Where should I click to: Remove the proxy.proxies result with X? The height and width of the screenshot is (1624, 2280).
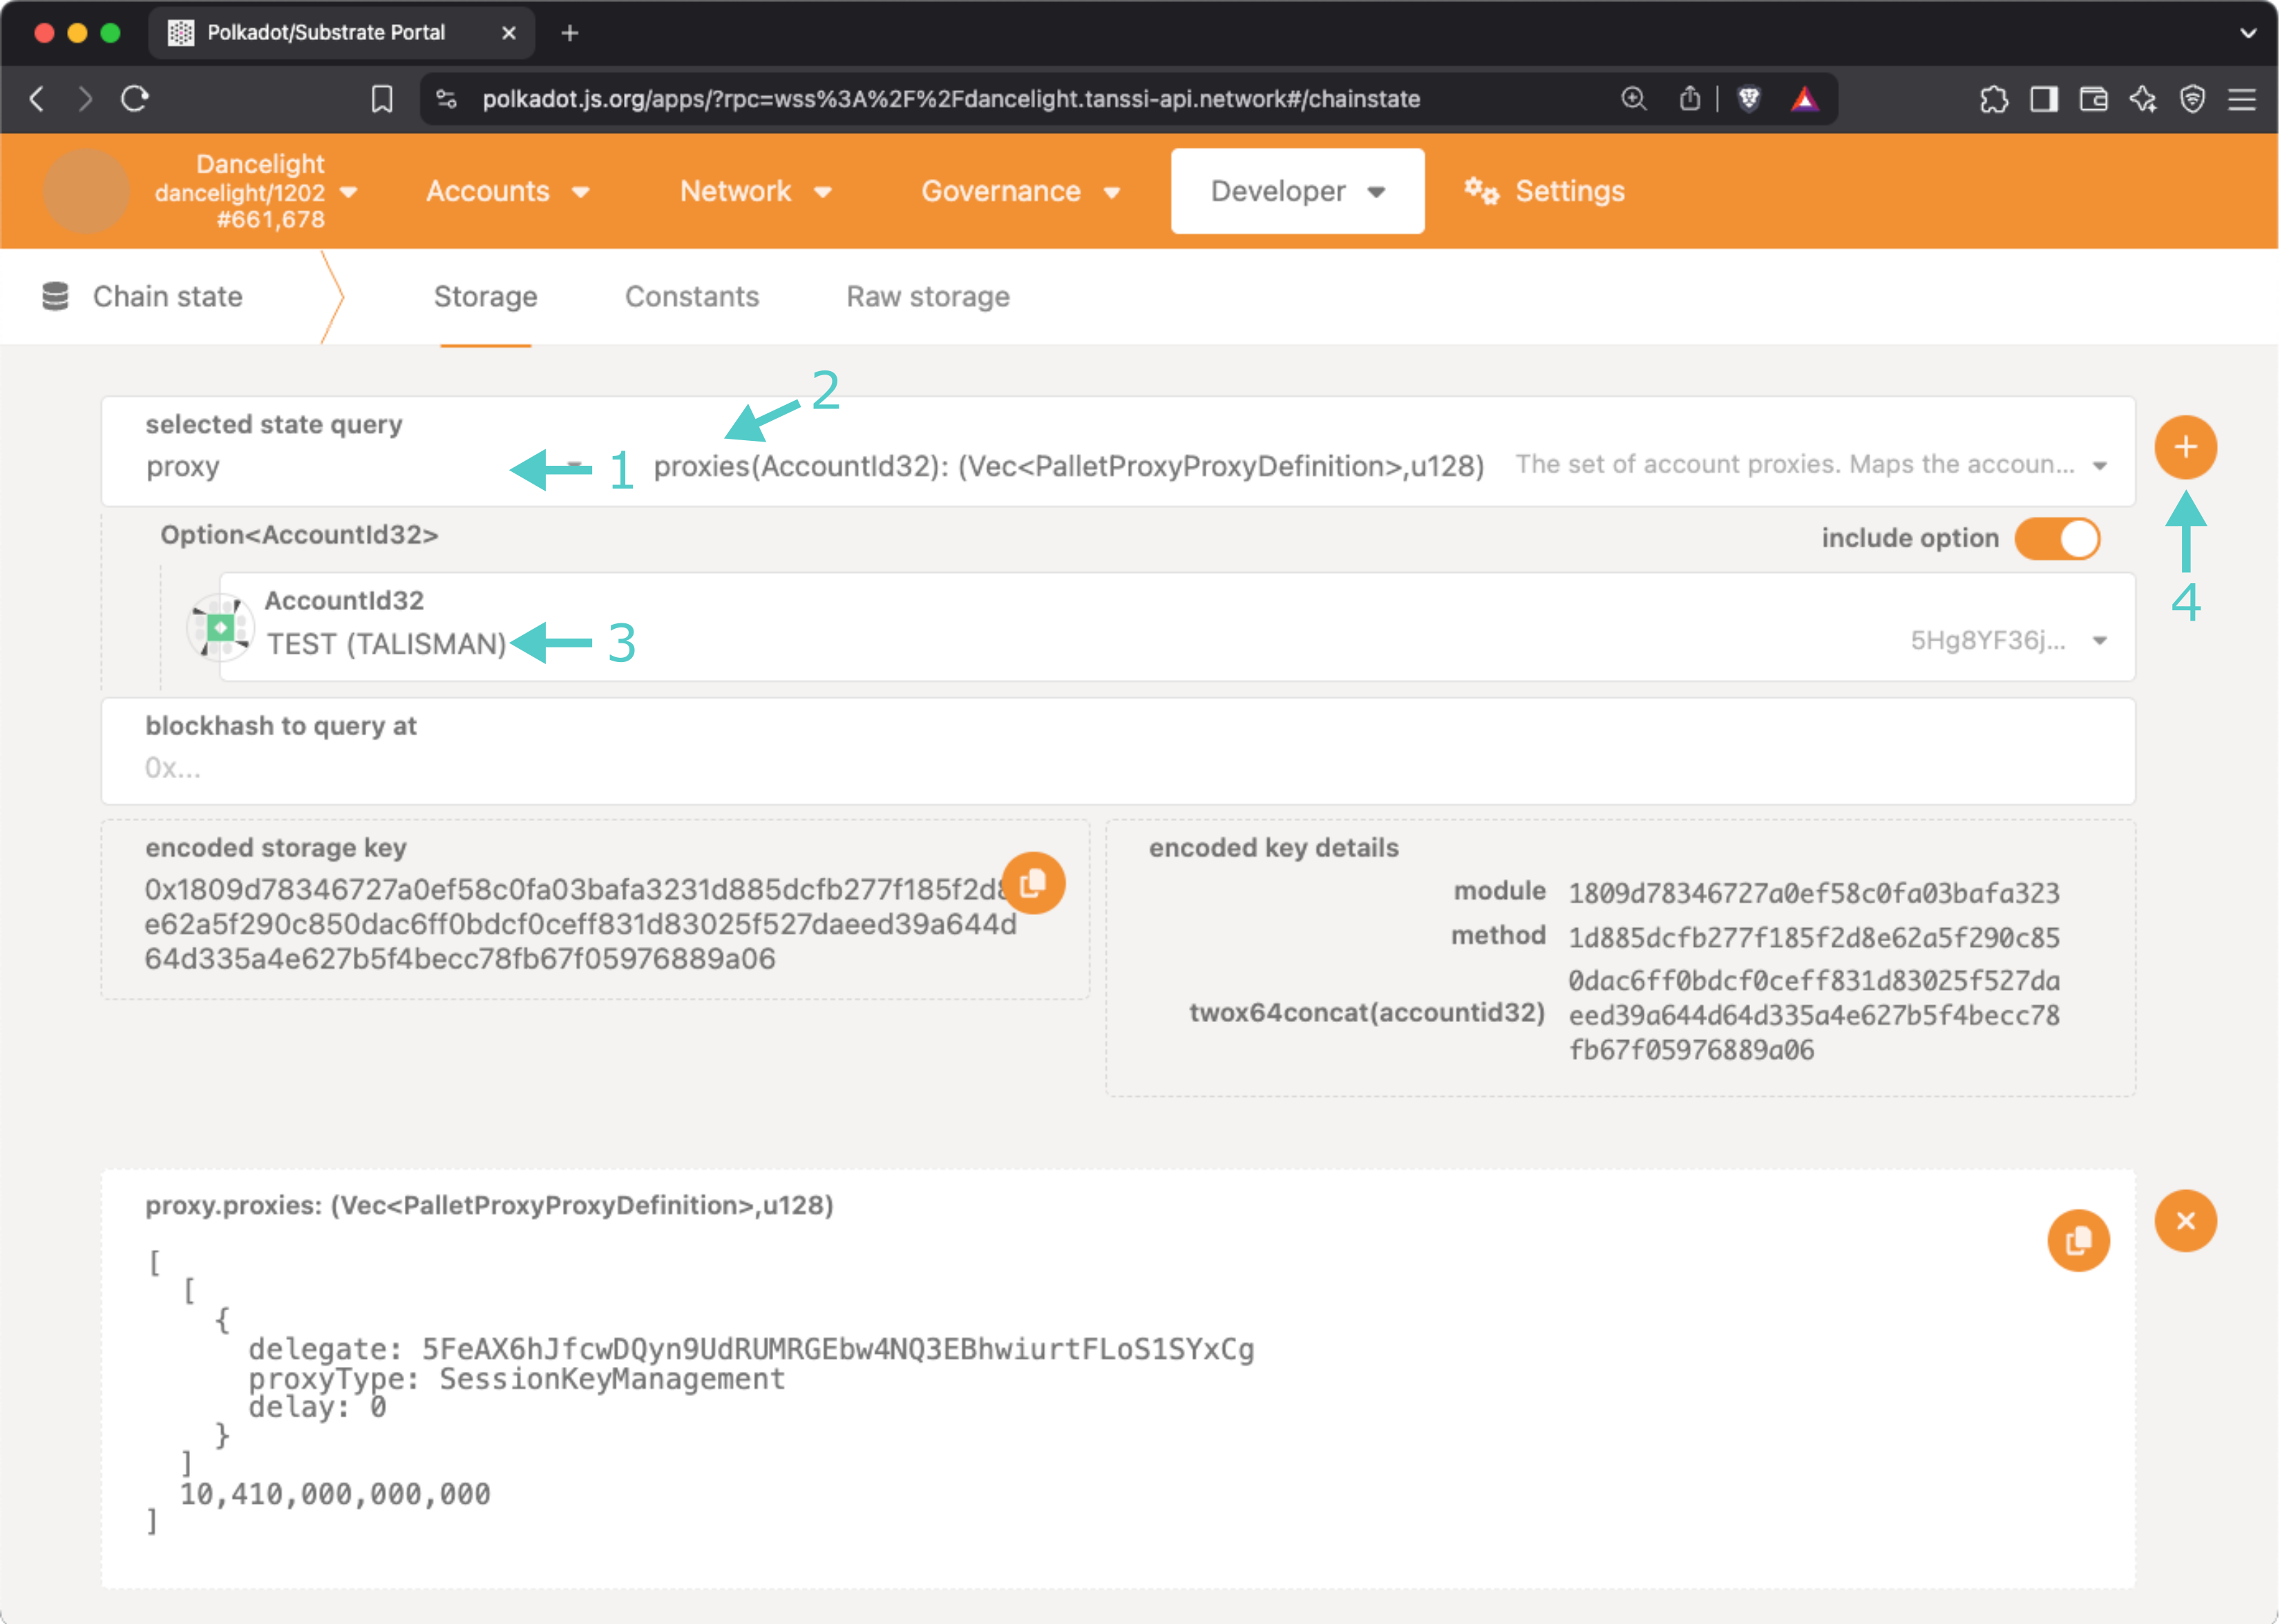[2185, 1221]
